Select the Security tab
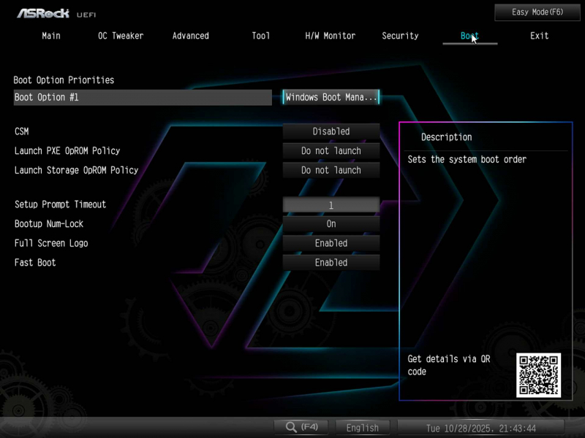585x438 pixels. (x=400, y=36)
